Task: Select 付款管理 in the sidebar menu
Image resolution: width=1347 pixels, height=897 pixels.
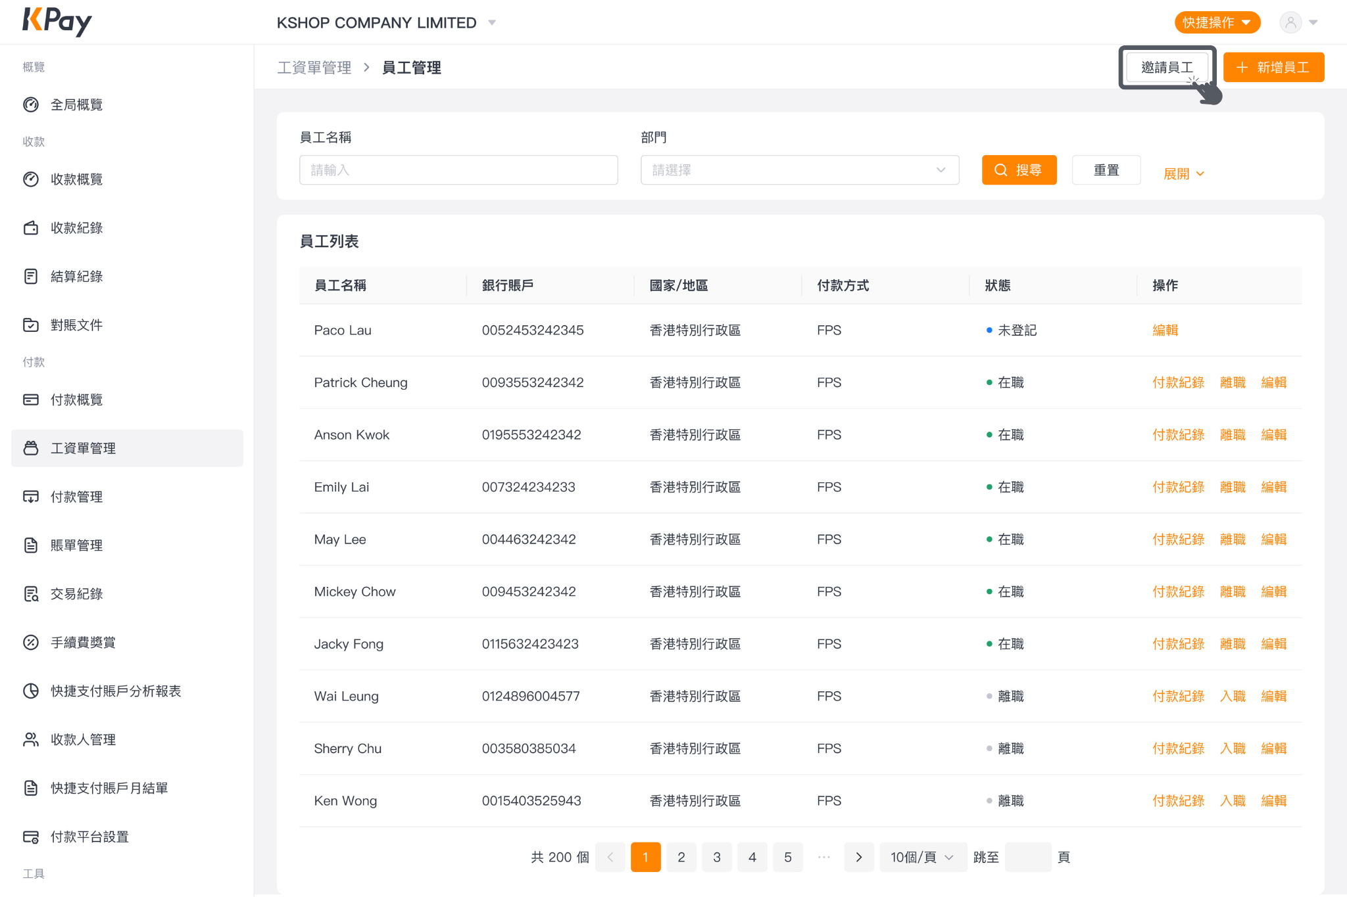Action: [128, 497]
